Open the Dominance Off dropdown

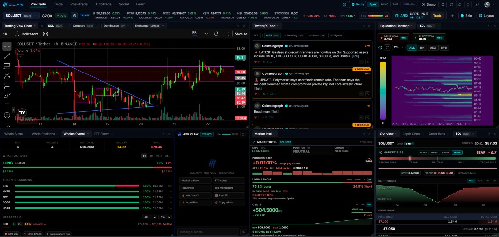click(116, 26)
